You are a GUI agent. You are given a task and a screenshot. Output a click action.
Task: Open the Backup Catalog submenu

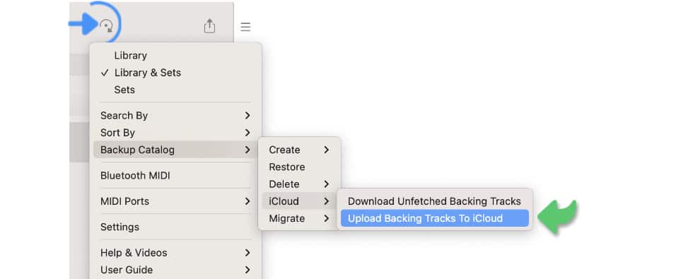click(x=175, y=150)
